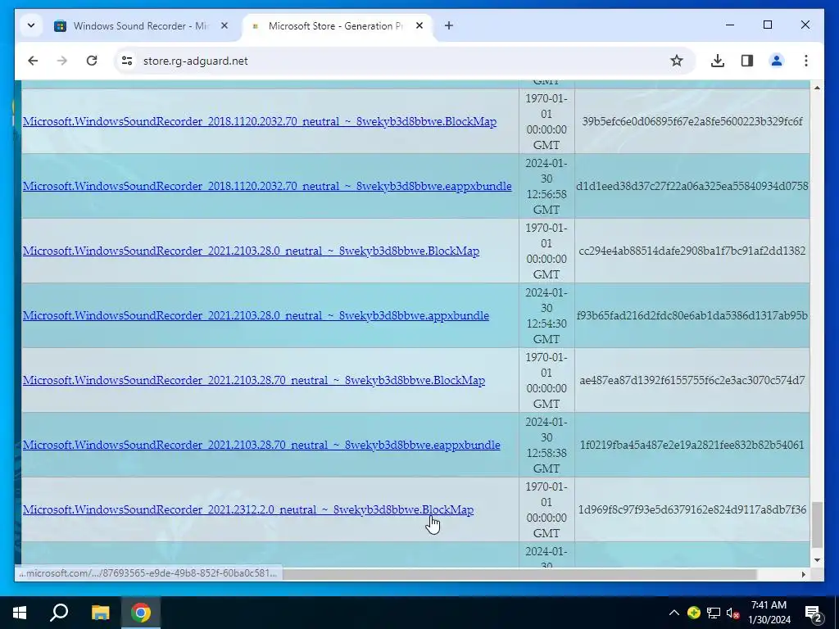Download 2021.2103.28.0 appxbundle link
The image size is (839, 629).
point(256,315)
